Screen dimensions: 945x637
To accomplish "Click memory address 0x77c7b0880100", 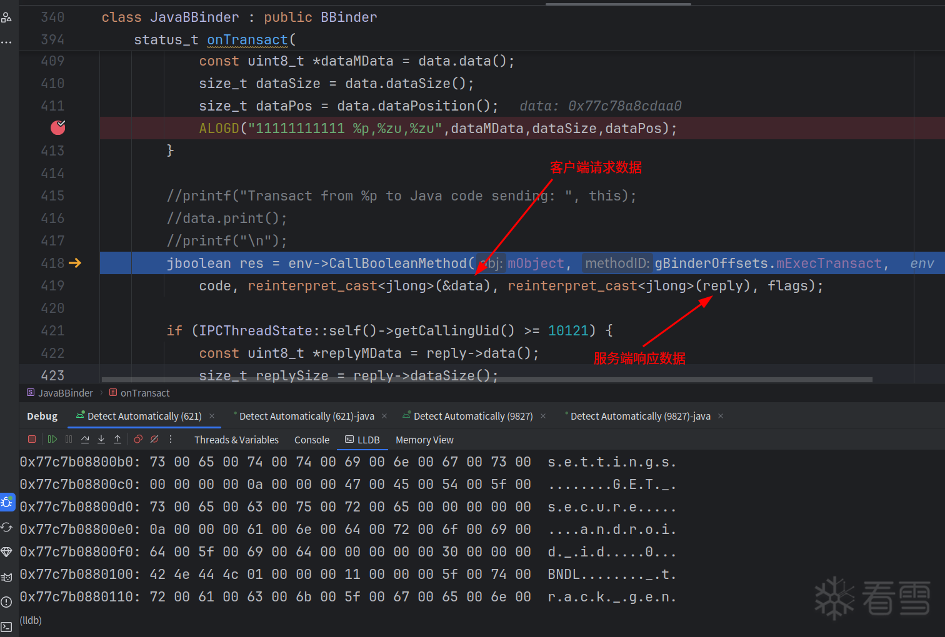I will coord(80,575).
